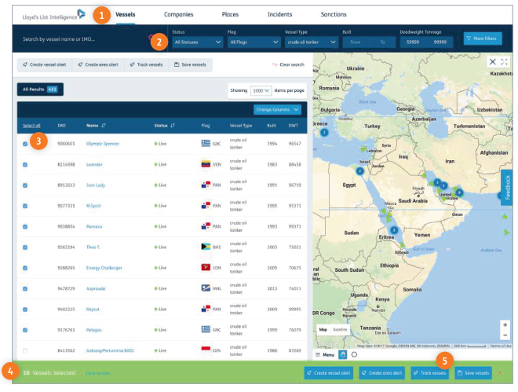This screenshot has height=392, width=518.
Task: Dismiss the green selection bar
Action: click(x=500, y=373)
